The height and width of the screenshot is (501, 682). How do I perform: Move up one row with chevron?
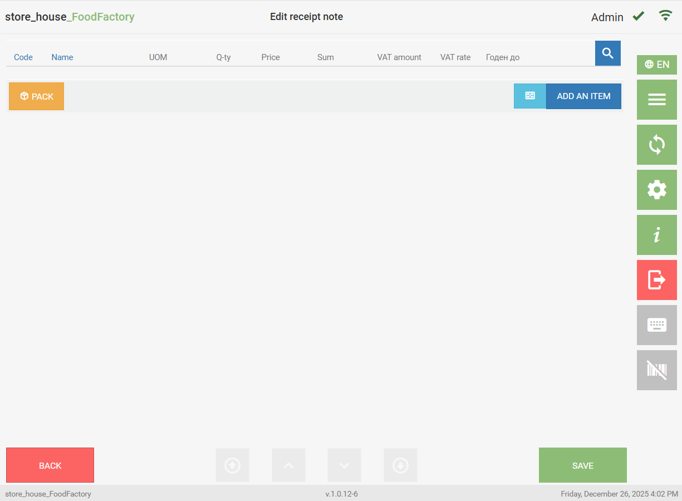(288, 465)
